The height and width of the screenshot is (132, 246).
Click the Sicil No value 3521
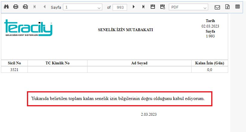[x=14, y=70]
